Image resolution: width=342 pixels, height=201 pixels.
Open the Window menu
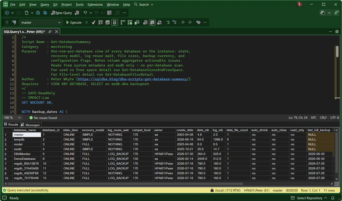pos(113,5)
